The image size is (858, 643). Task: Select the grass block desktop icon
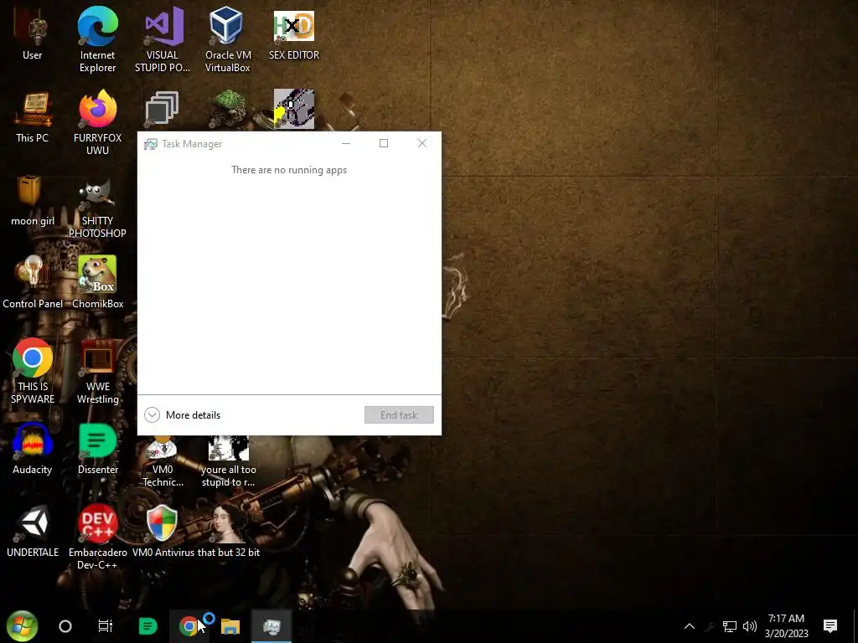pyautogui.click(x=228, y=109)
